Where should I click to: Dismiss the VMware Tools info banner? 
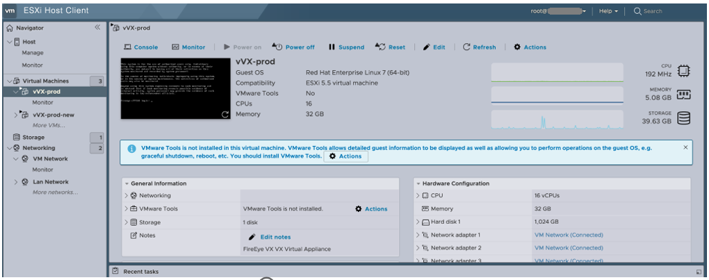(685, 147)
